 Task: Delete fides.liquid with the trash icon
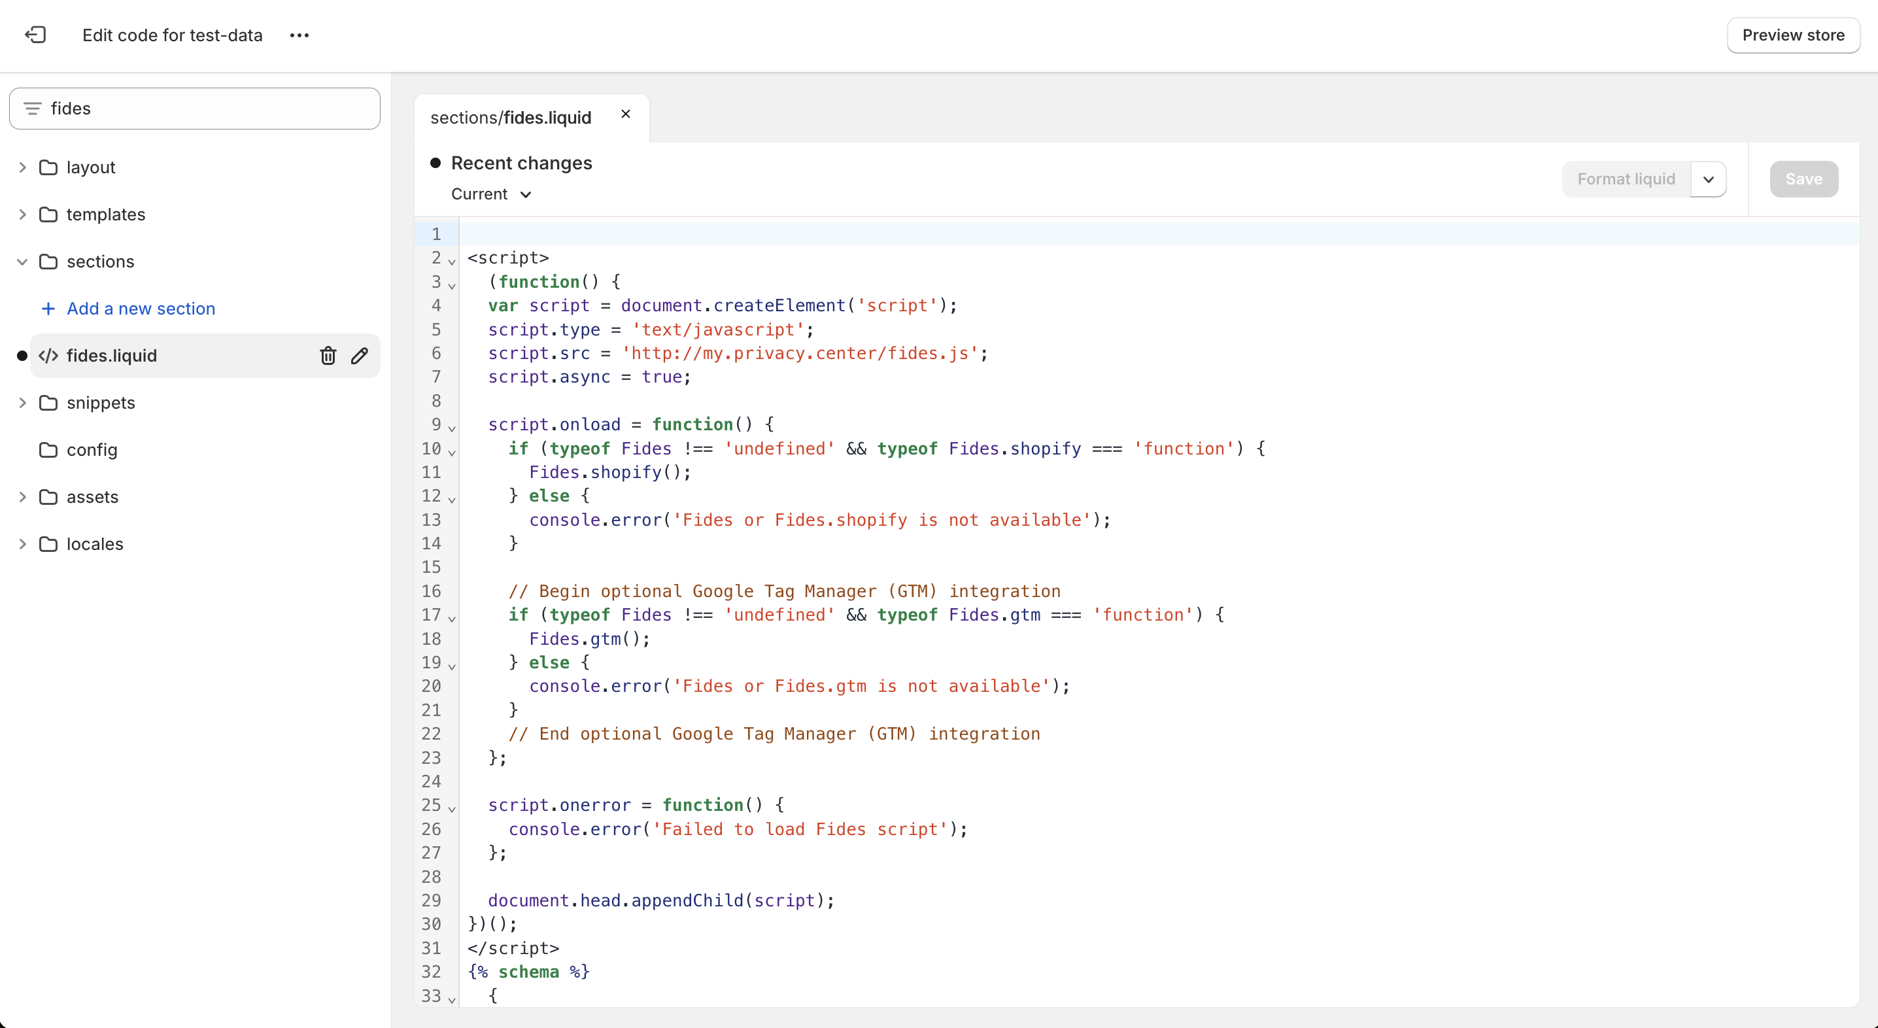click(328, 356)
